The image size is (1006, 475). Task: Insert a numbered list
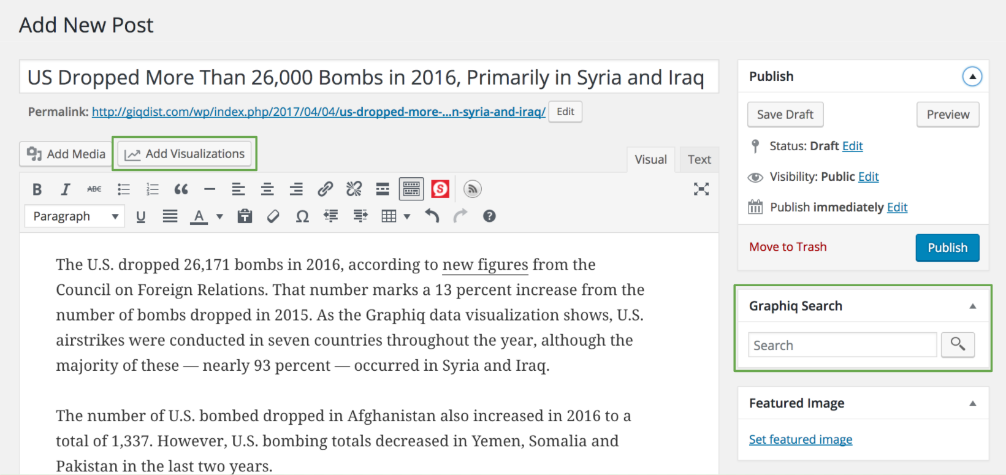tap(152, 189)
